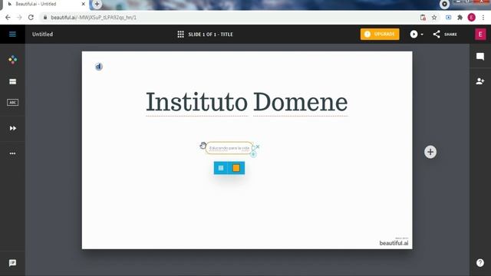Bookmark this page with star icon
Viewport: 491px width, 276px height.
[x=434, y=18]
